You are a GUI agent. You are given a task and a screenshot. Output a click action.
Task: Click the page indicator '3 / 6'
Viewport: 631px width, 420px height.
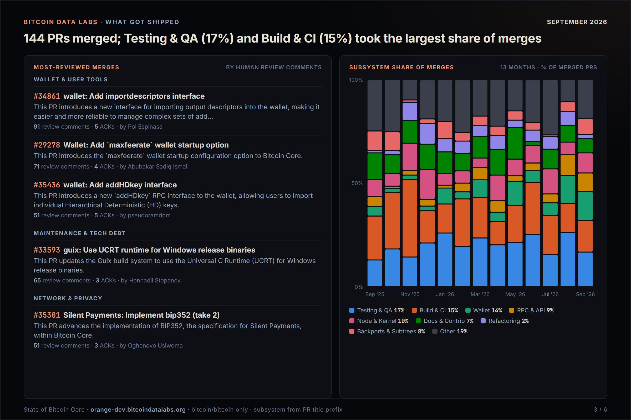pos(601,409)
